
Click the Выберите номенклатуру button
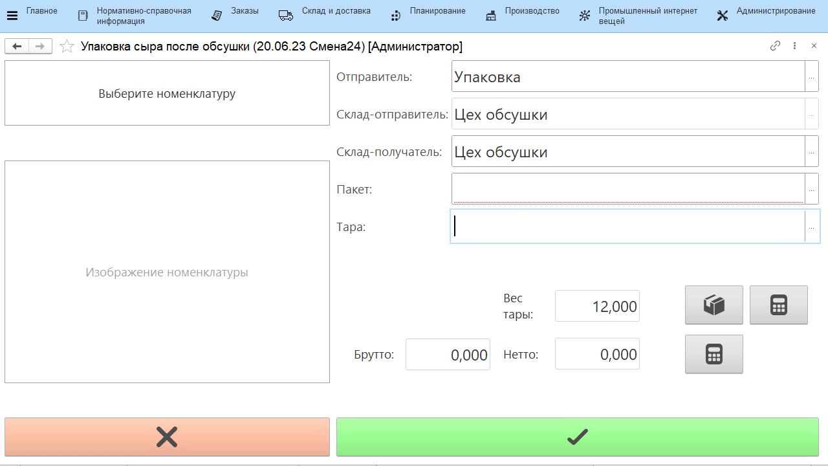(167, 94)
